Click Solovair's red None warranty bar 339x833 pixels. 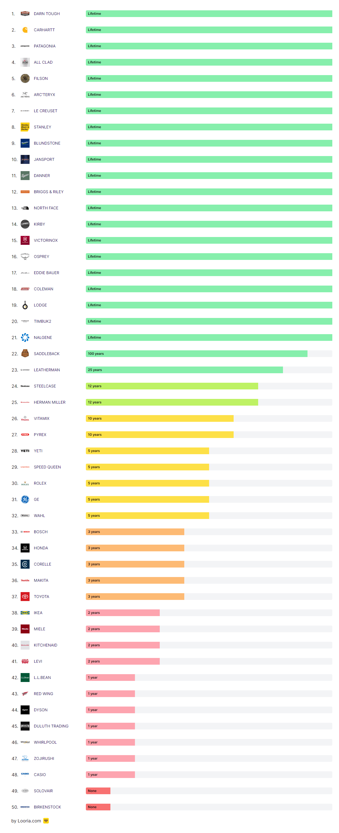98,791
